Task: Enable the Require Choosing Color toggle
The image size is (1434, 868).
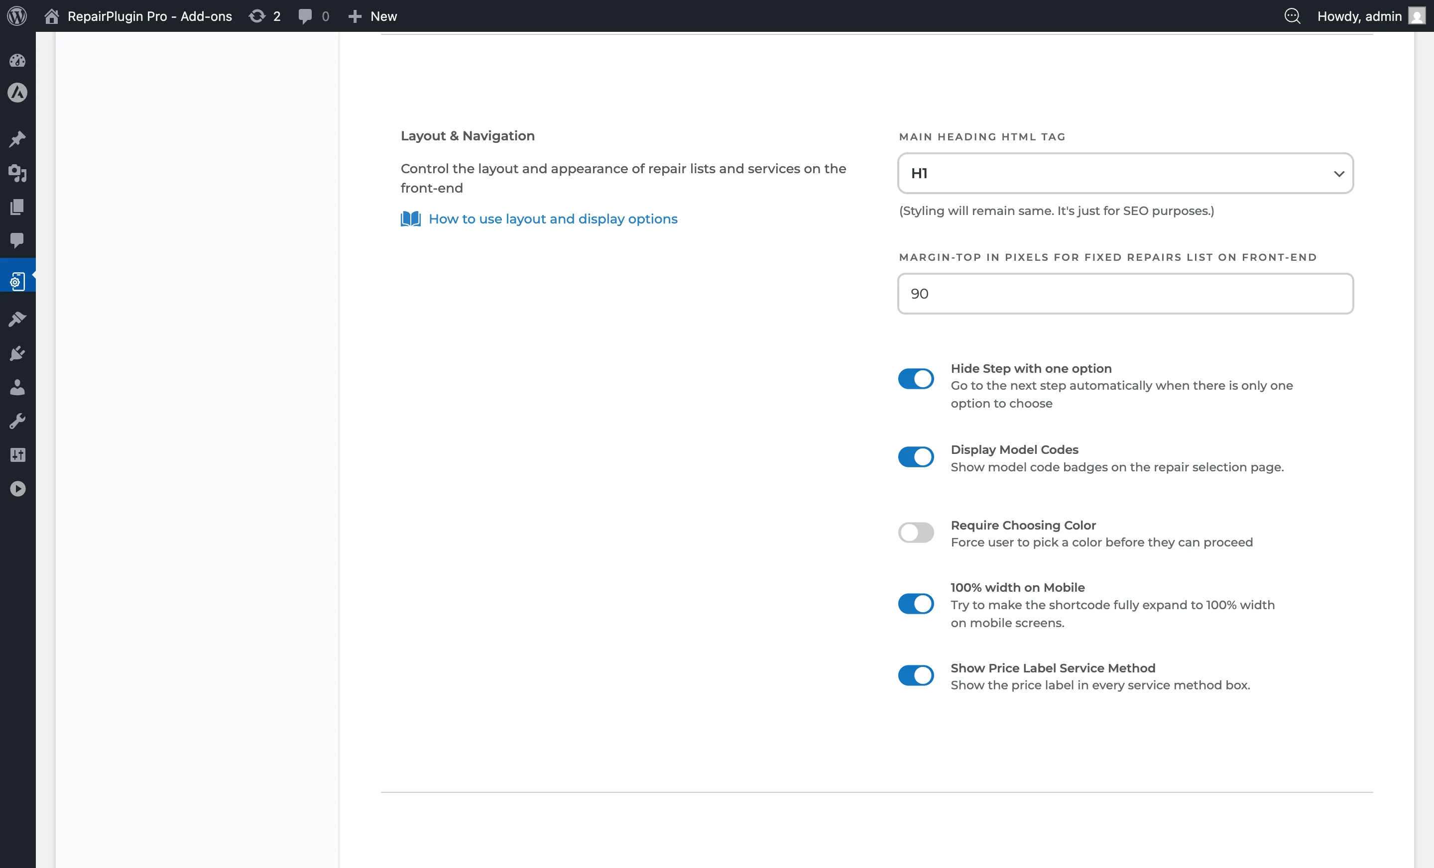Action: tap(916, 533)
